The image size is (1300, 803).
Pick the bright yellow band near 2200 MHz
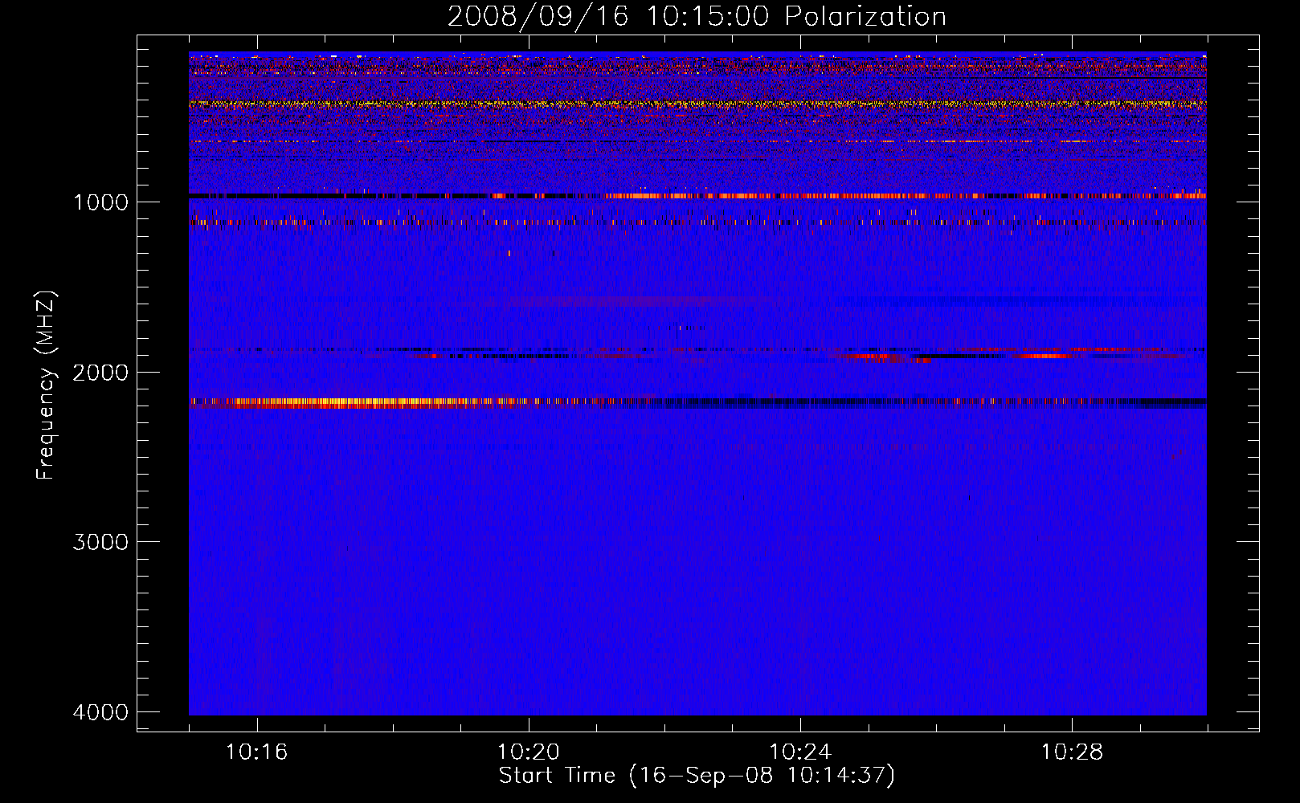point(337,402)
